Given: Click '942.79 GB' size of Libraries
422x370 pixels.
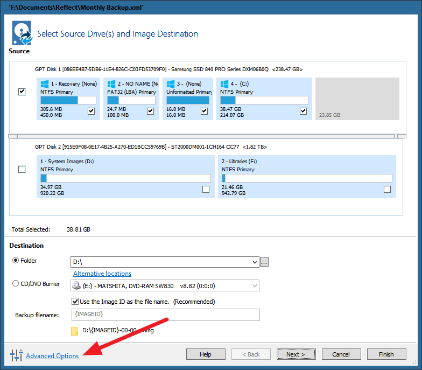Looking at the screenshot, I should coord(234,193).
